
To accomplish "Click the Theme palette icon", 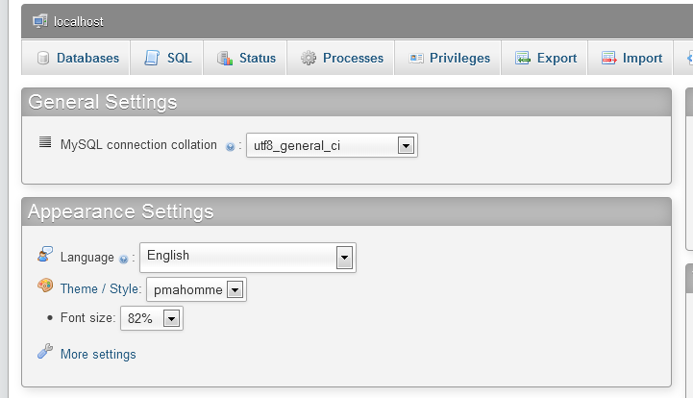I will pyautogui.click(x=45, y=286).
